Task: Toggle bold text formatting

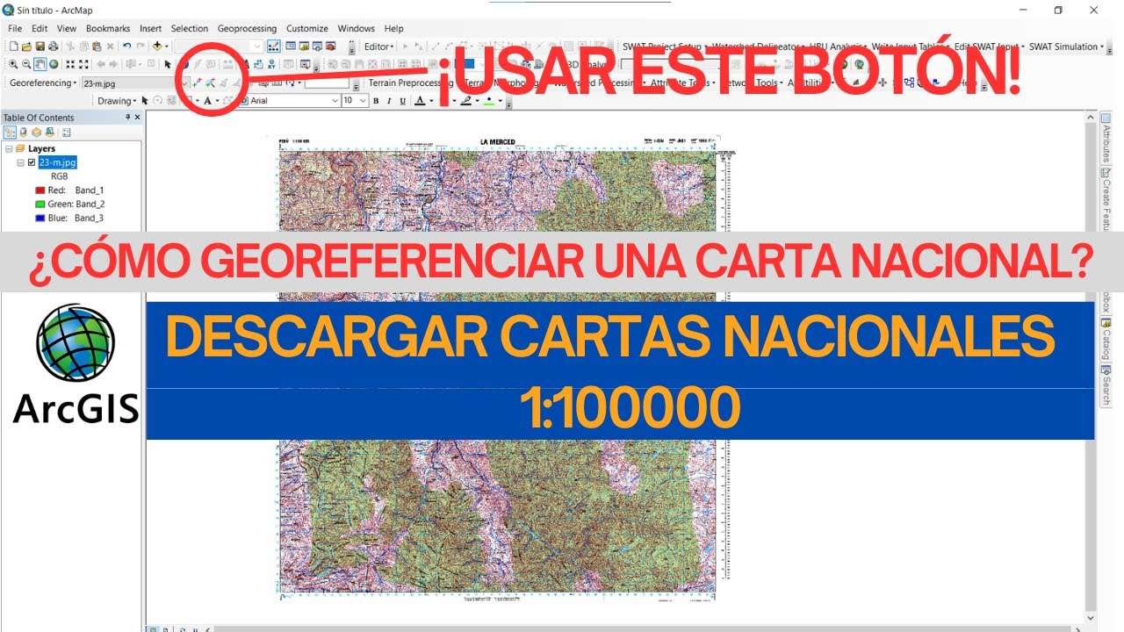Action: [376, 101]
